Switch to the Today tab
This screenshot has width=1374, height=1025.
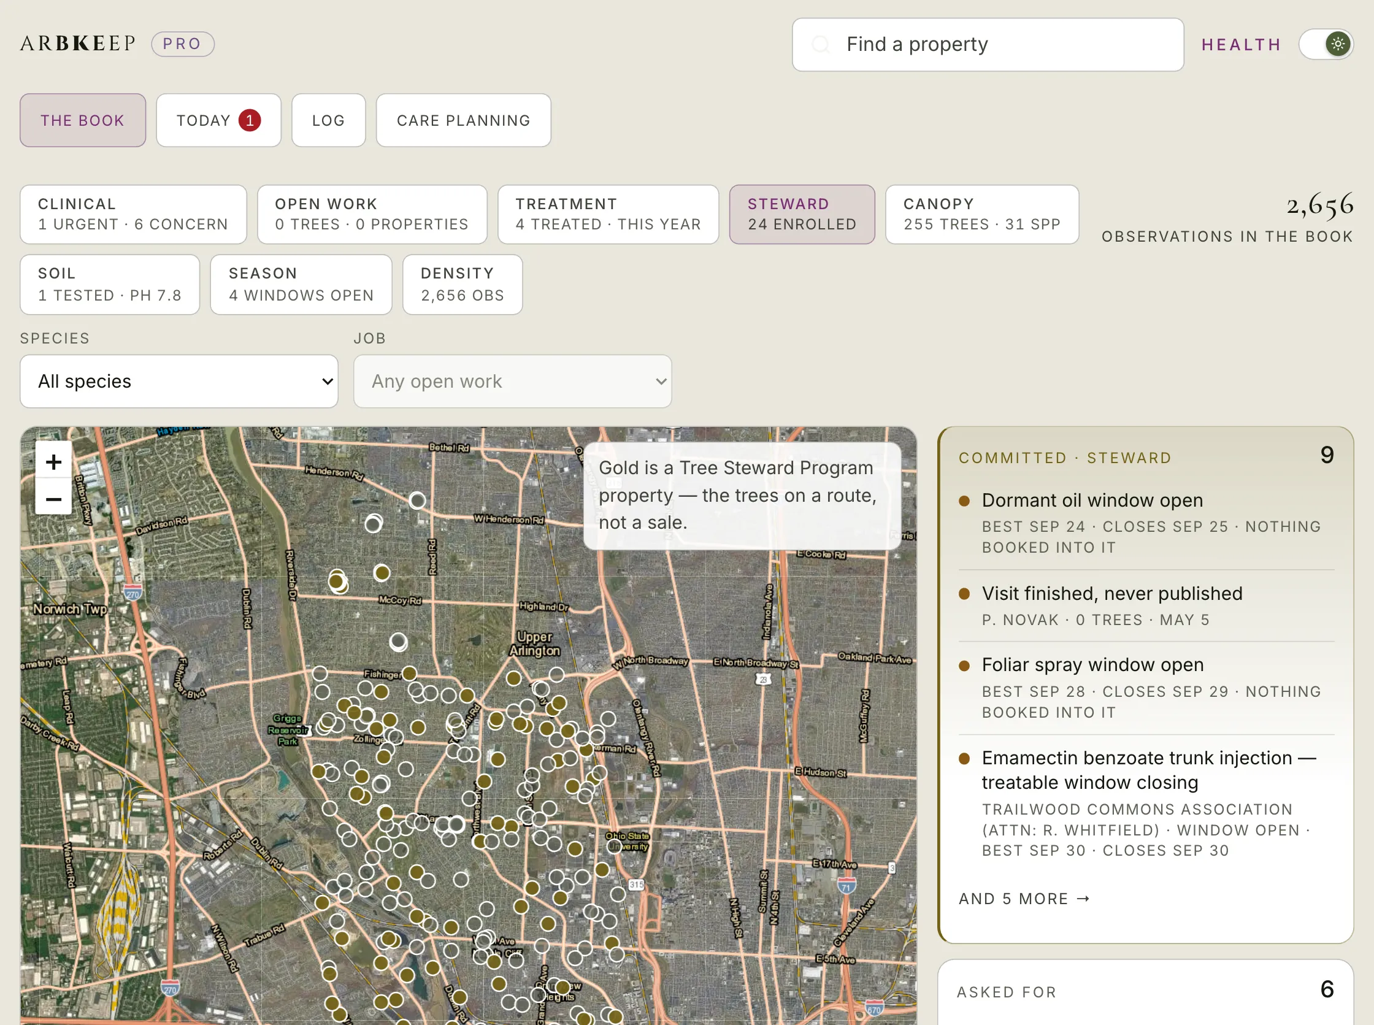218,120
